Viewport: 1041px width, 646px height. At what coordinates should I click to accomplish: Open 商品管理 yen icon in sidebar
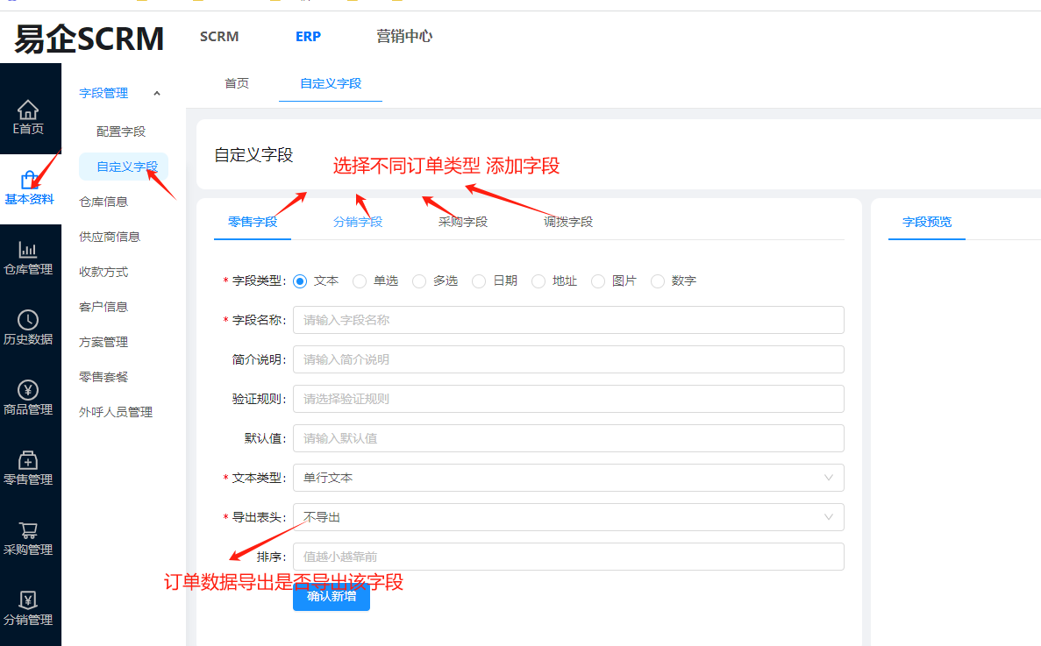(28, 390)
